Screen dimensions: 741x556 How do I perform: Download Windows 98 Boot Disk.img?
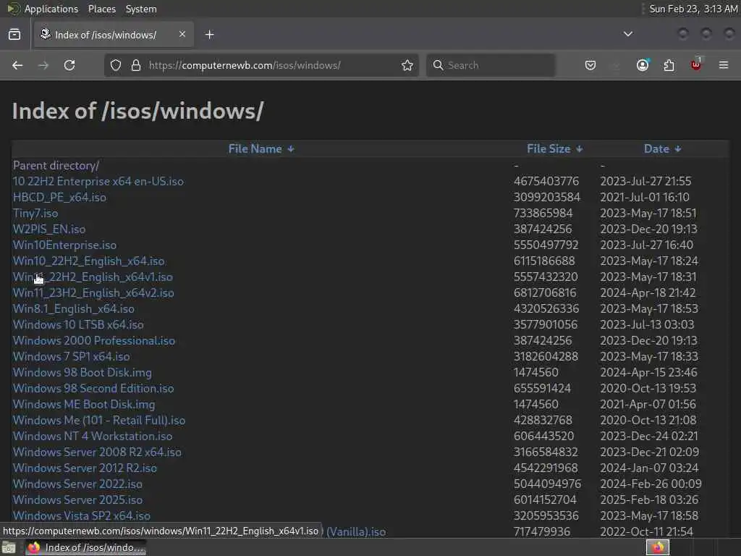(82, 373)
